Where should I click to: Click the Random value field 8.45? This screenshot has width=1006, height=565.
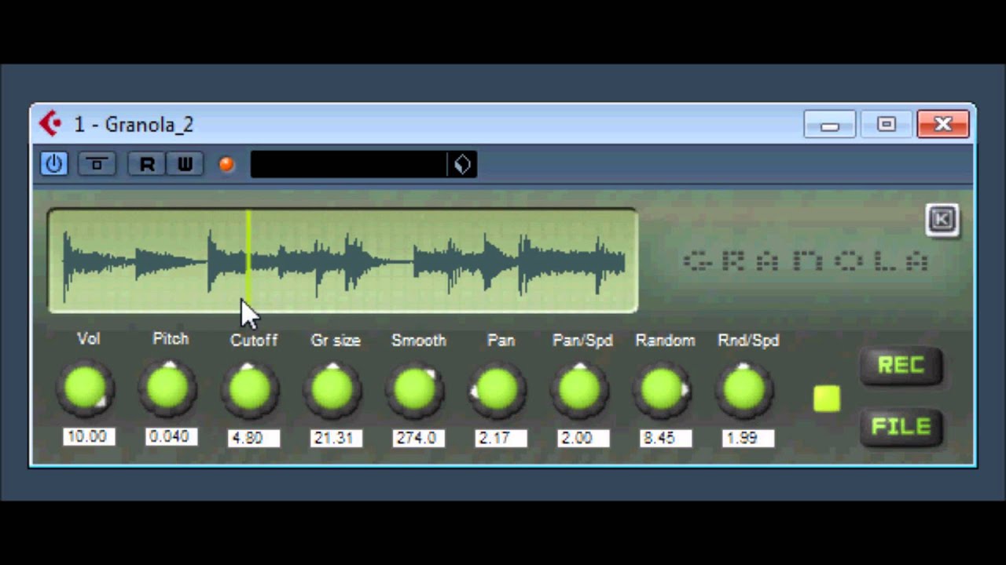click(x=665, y=438)
